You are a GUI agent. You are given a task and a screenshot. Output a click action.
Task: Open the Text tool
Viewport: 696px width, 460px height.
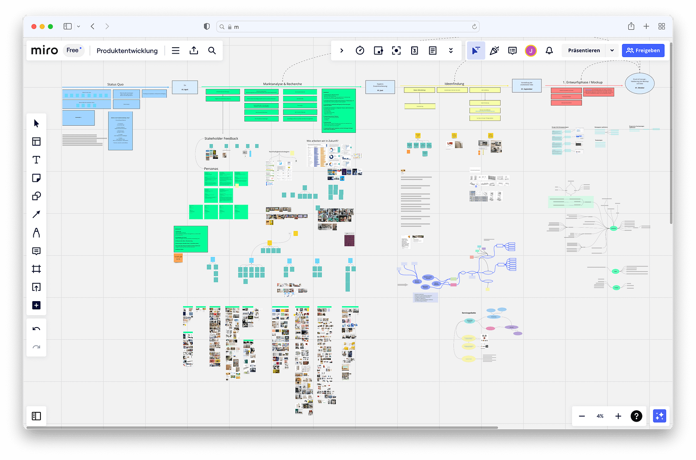point(36,159)
